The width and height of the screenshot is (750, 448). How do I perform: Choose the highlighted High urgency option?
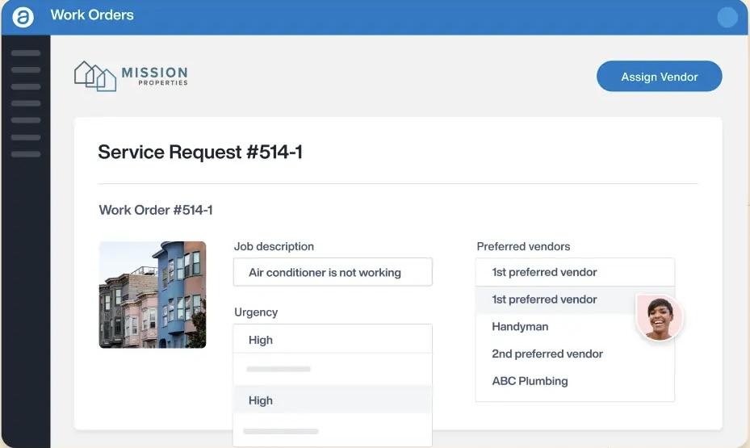pos(332,400)
